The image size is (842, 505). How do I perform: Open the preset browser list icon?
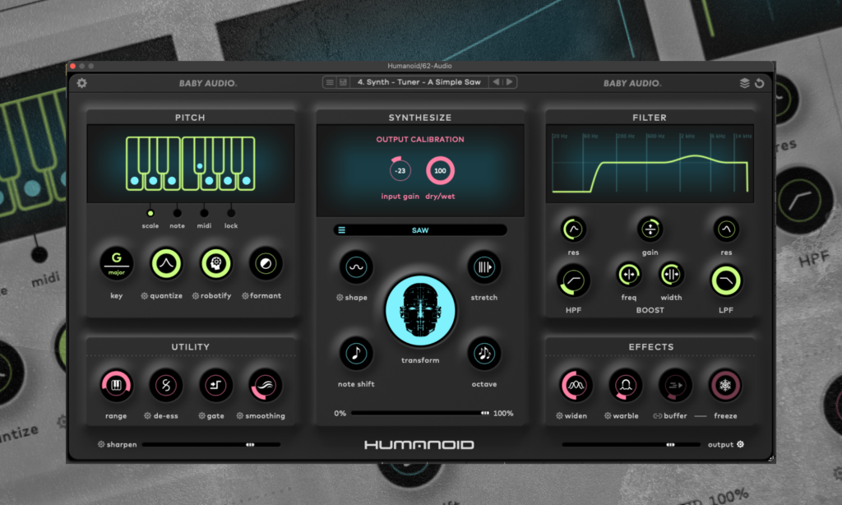tap(330, 82)
